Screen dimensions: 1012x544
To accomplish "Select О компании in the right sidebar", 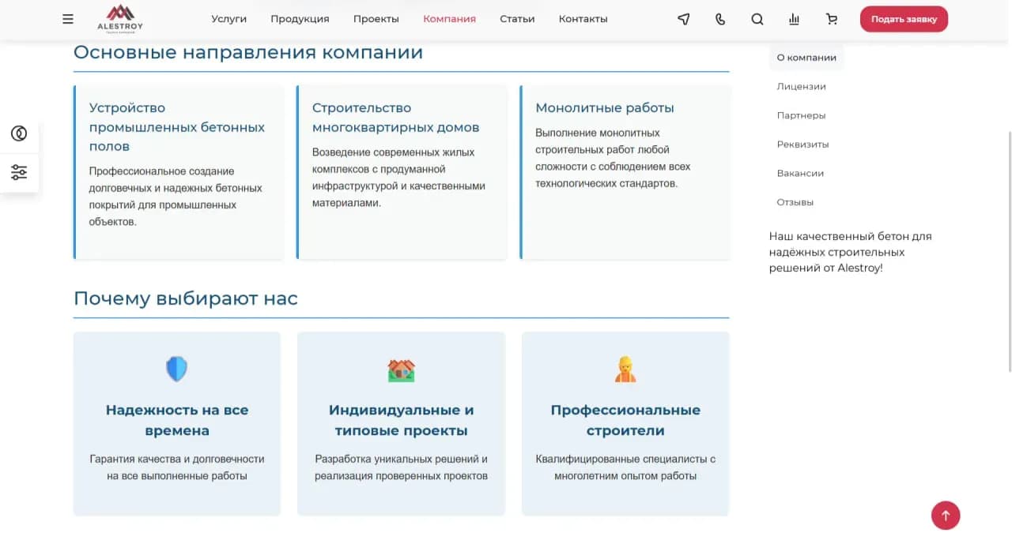I will [x=806, y=57].
